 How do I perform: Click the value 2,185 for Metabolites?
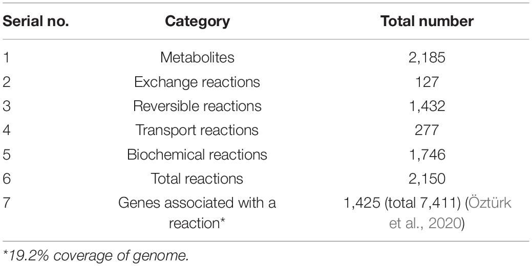427,58
